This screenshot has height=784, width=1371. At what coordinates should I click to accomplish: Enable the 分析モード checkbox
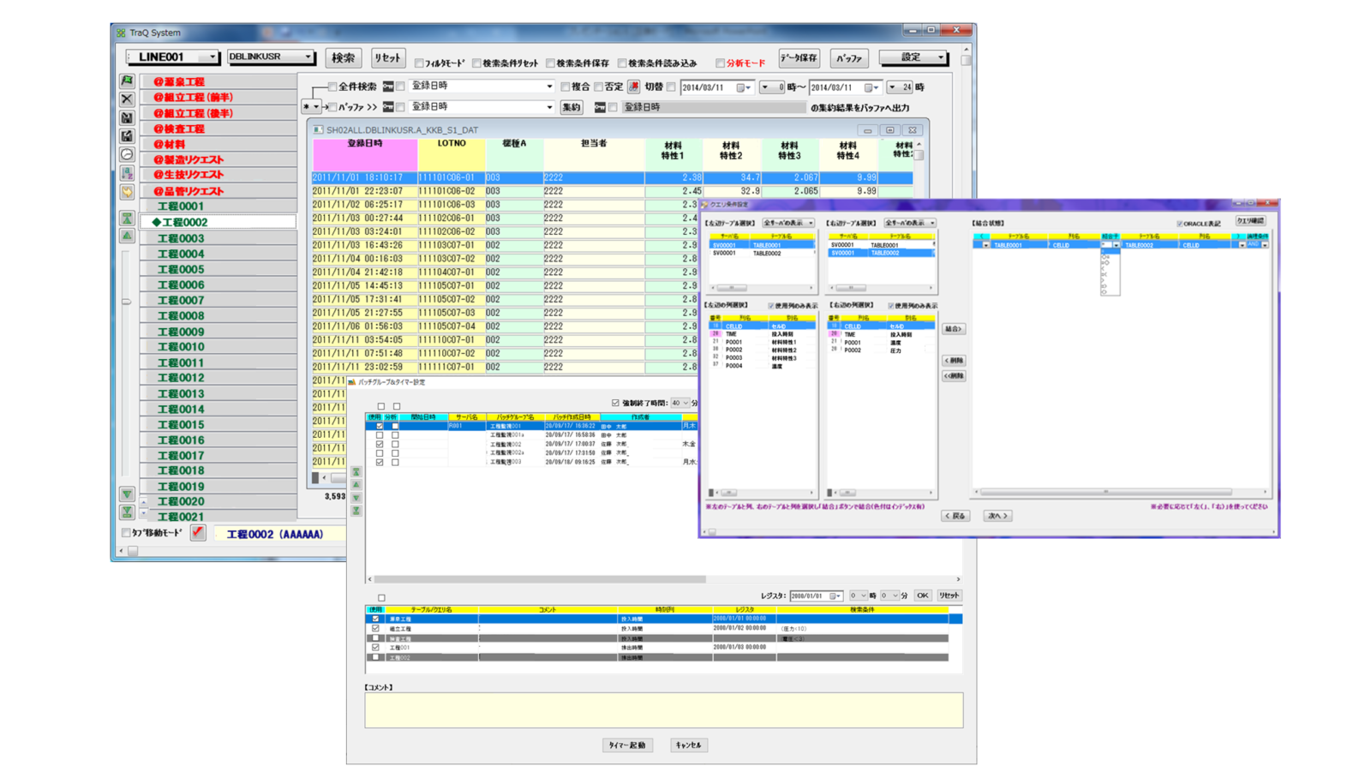[719, 63]
